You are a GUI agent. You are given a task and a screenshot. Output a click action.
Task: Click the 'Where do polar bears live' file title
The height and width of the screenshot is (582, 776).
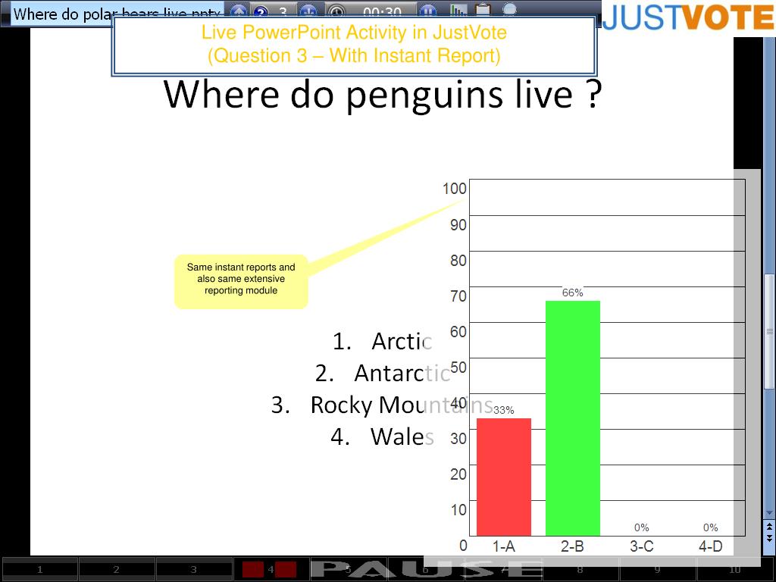point(117,14)
